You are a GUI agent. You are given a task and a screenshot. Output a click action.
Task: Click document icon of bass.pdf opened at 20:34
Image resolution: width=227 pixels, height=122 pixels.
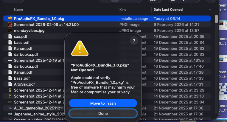[10, 42]
